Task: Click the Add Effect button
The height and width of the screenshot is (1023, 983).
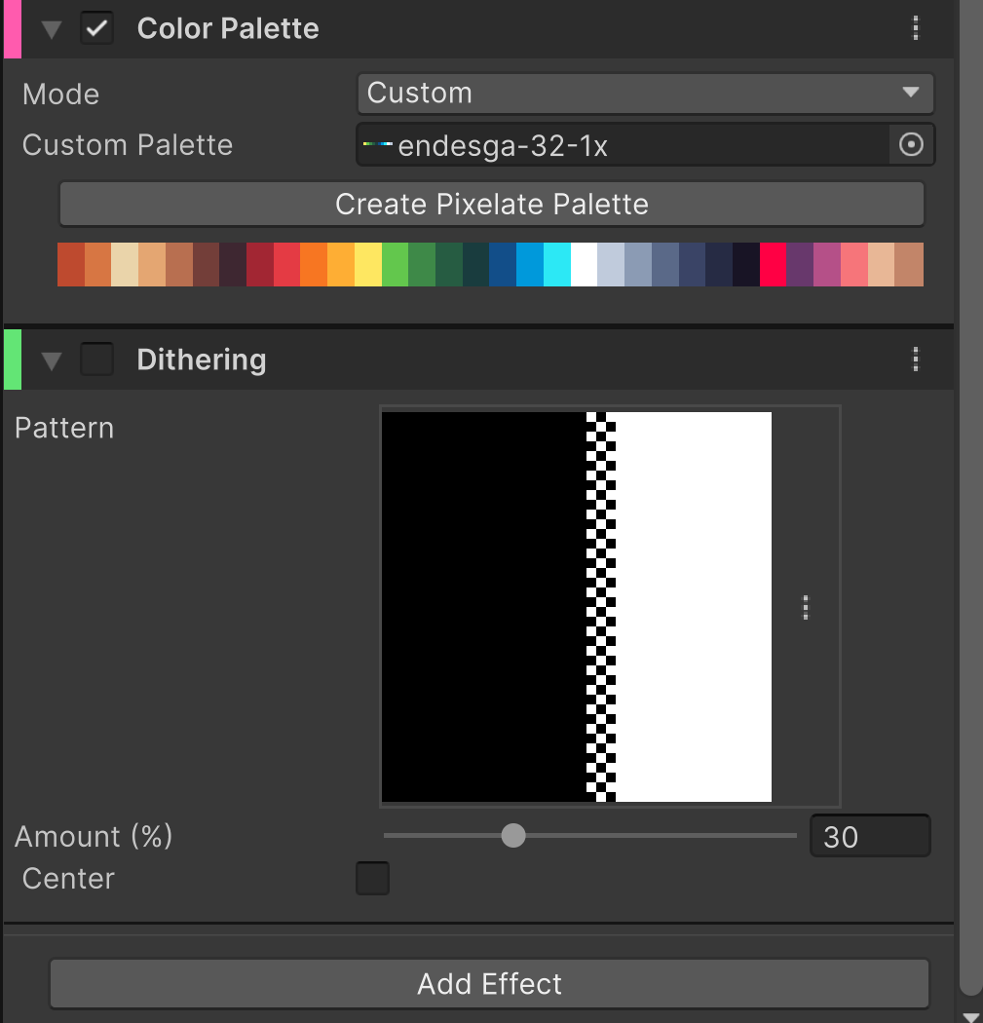Action: pyautogui.click(x=489, y=983)
